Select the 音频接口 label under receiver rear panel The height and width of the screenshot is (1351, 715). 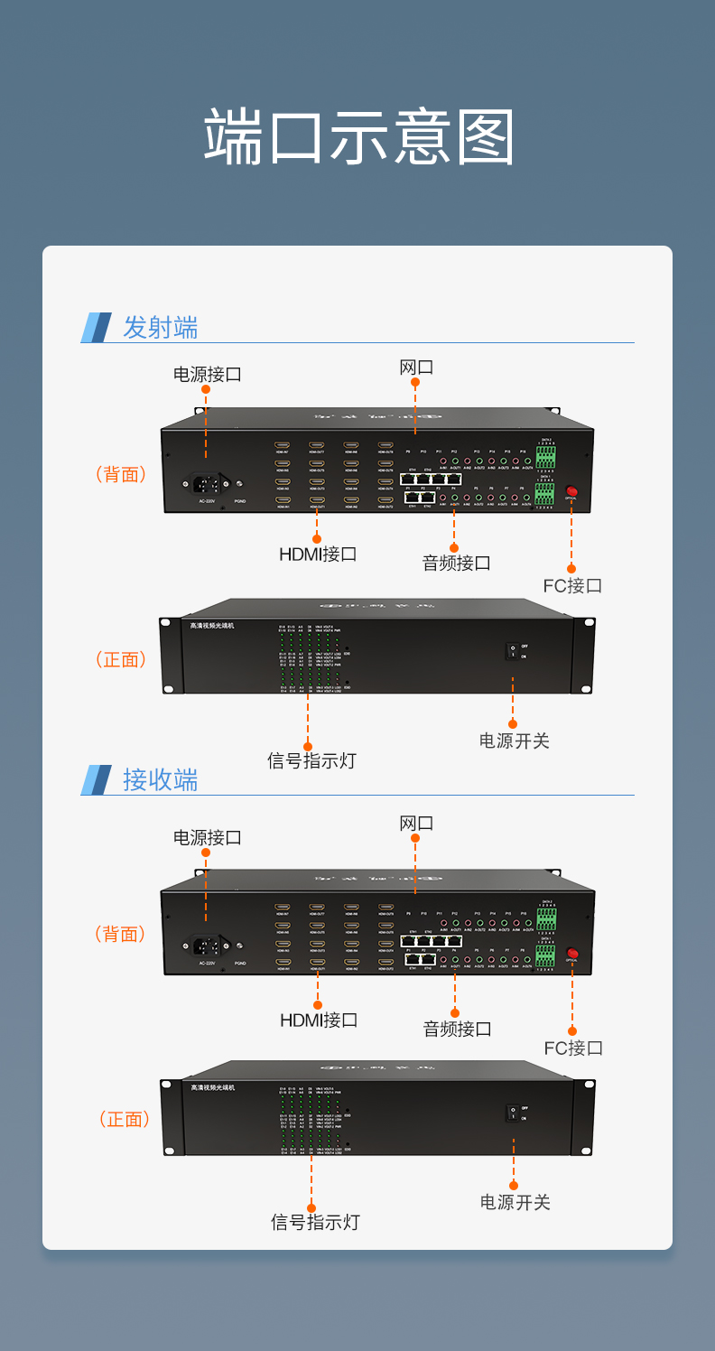click(x=457, y=1028)
